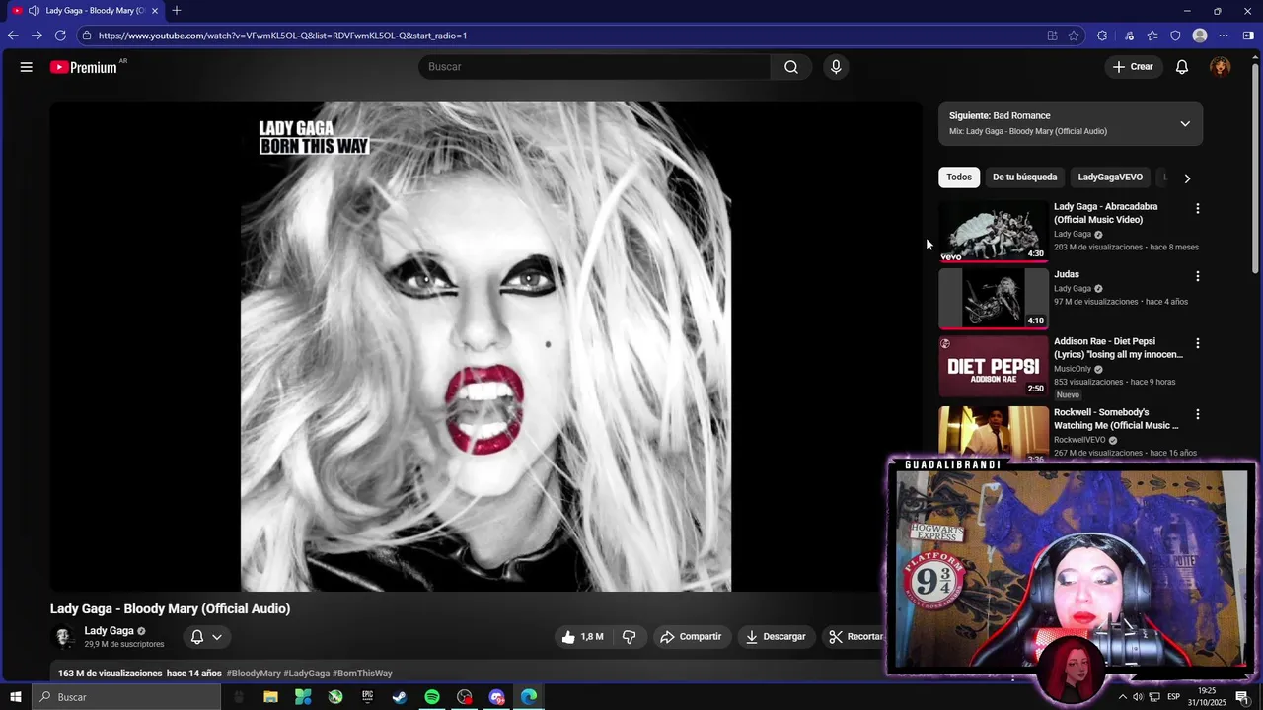Image resolution: width=1263 pixels, height=710 pixels.
Task: Open the Rockwell Somebody's Watching Me title
Action: [x=1116, y=419]
